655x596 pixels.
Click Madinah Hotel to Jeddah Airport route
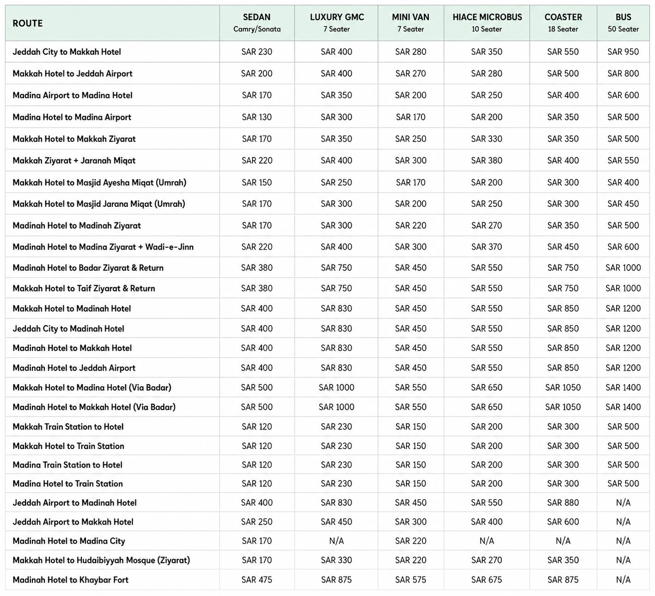coord(74,368)
